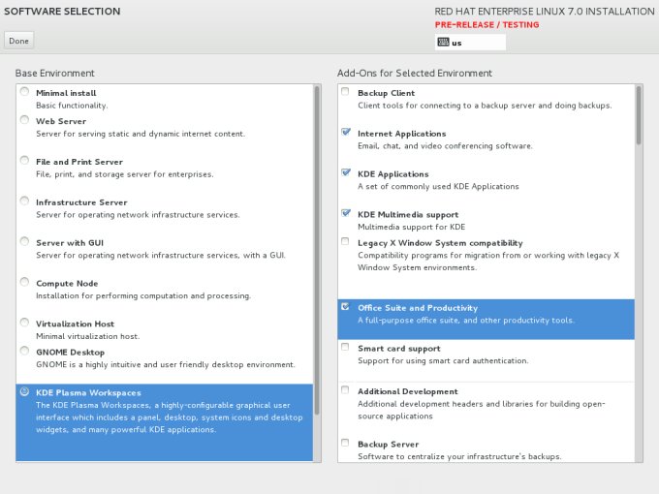Enable Legacy X Window System compatibility checkbox
The image size is (659, 494).
(x=345, y=241)
